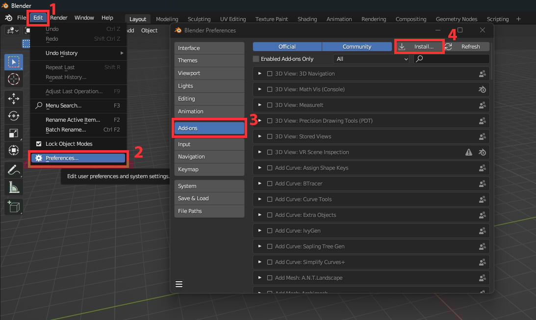
Task: Select the Measure tool
Action: (14, 187)
